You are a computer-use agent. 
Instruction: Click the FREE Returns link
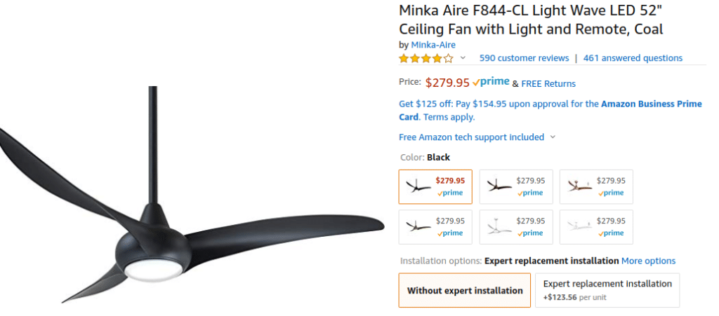(x=548, y=83)
